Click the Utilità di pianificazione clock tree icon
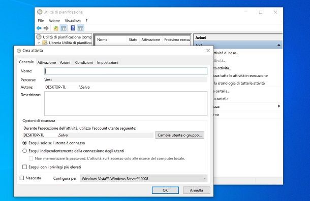 39,37
